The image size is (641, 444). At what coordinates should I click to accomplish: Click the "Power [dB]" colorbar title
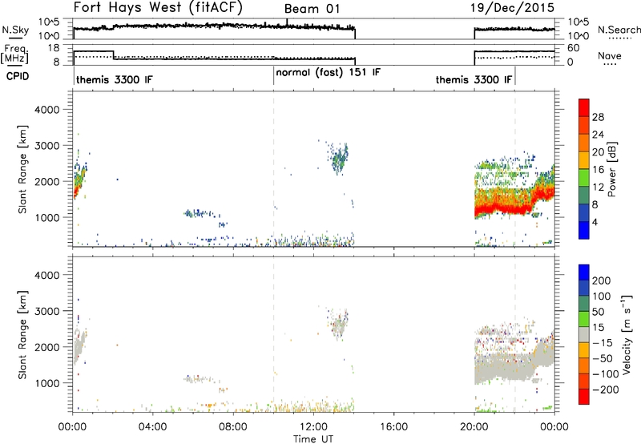[x=611, y=169]
